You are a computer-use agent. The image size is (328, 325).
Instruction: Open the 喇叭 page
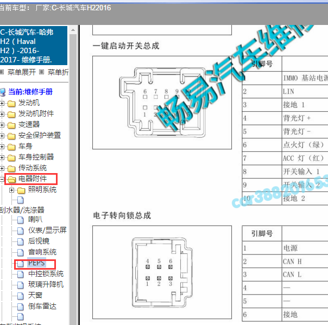click(x=35, y=219)
